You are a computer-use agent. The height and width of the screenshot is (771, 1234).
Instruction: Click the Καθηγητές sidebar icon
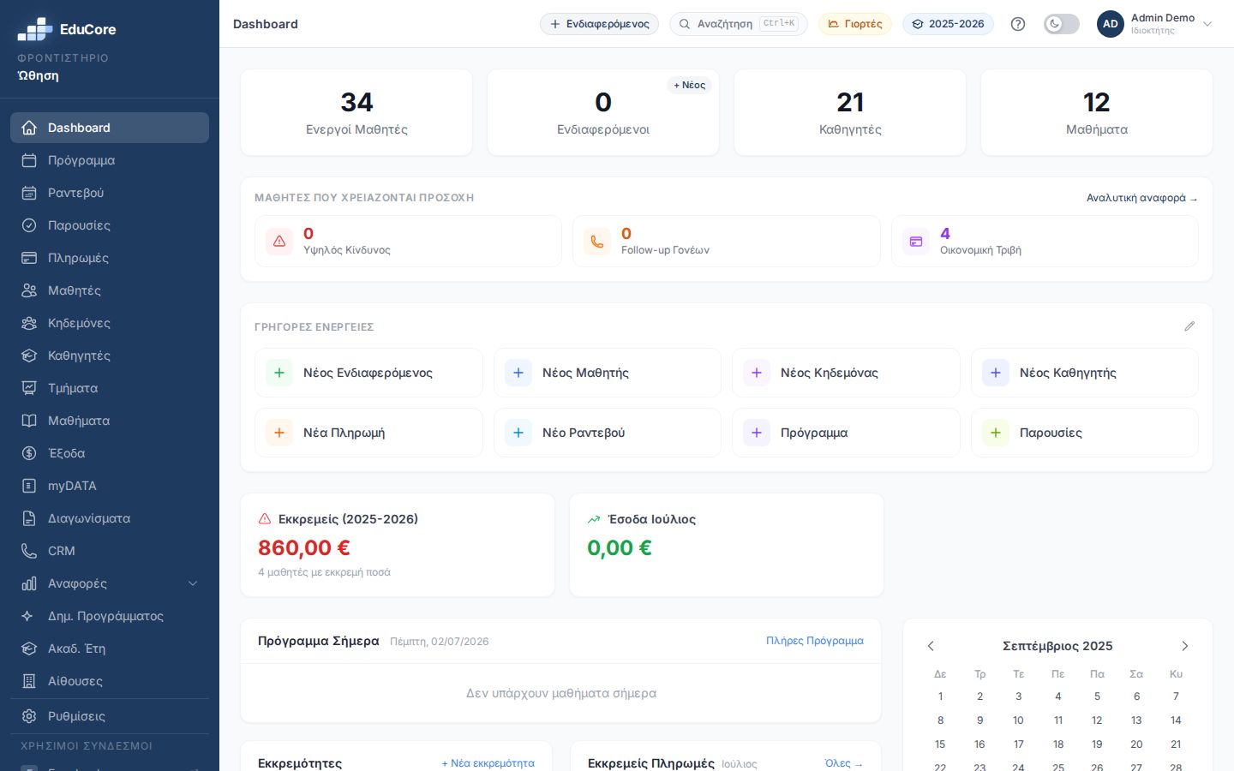pyautogui.click(x=29, y=356)
